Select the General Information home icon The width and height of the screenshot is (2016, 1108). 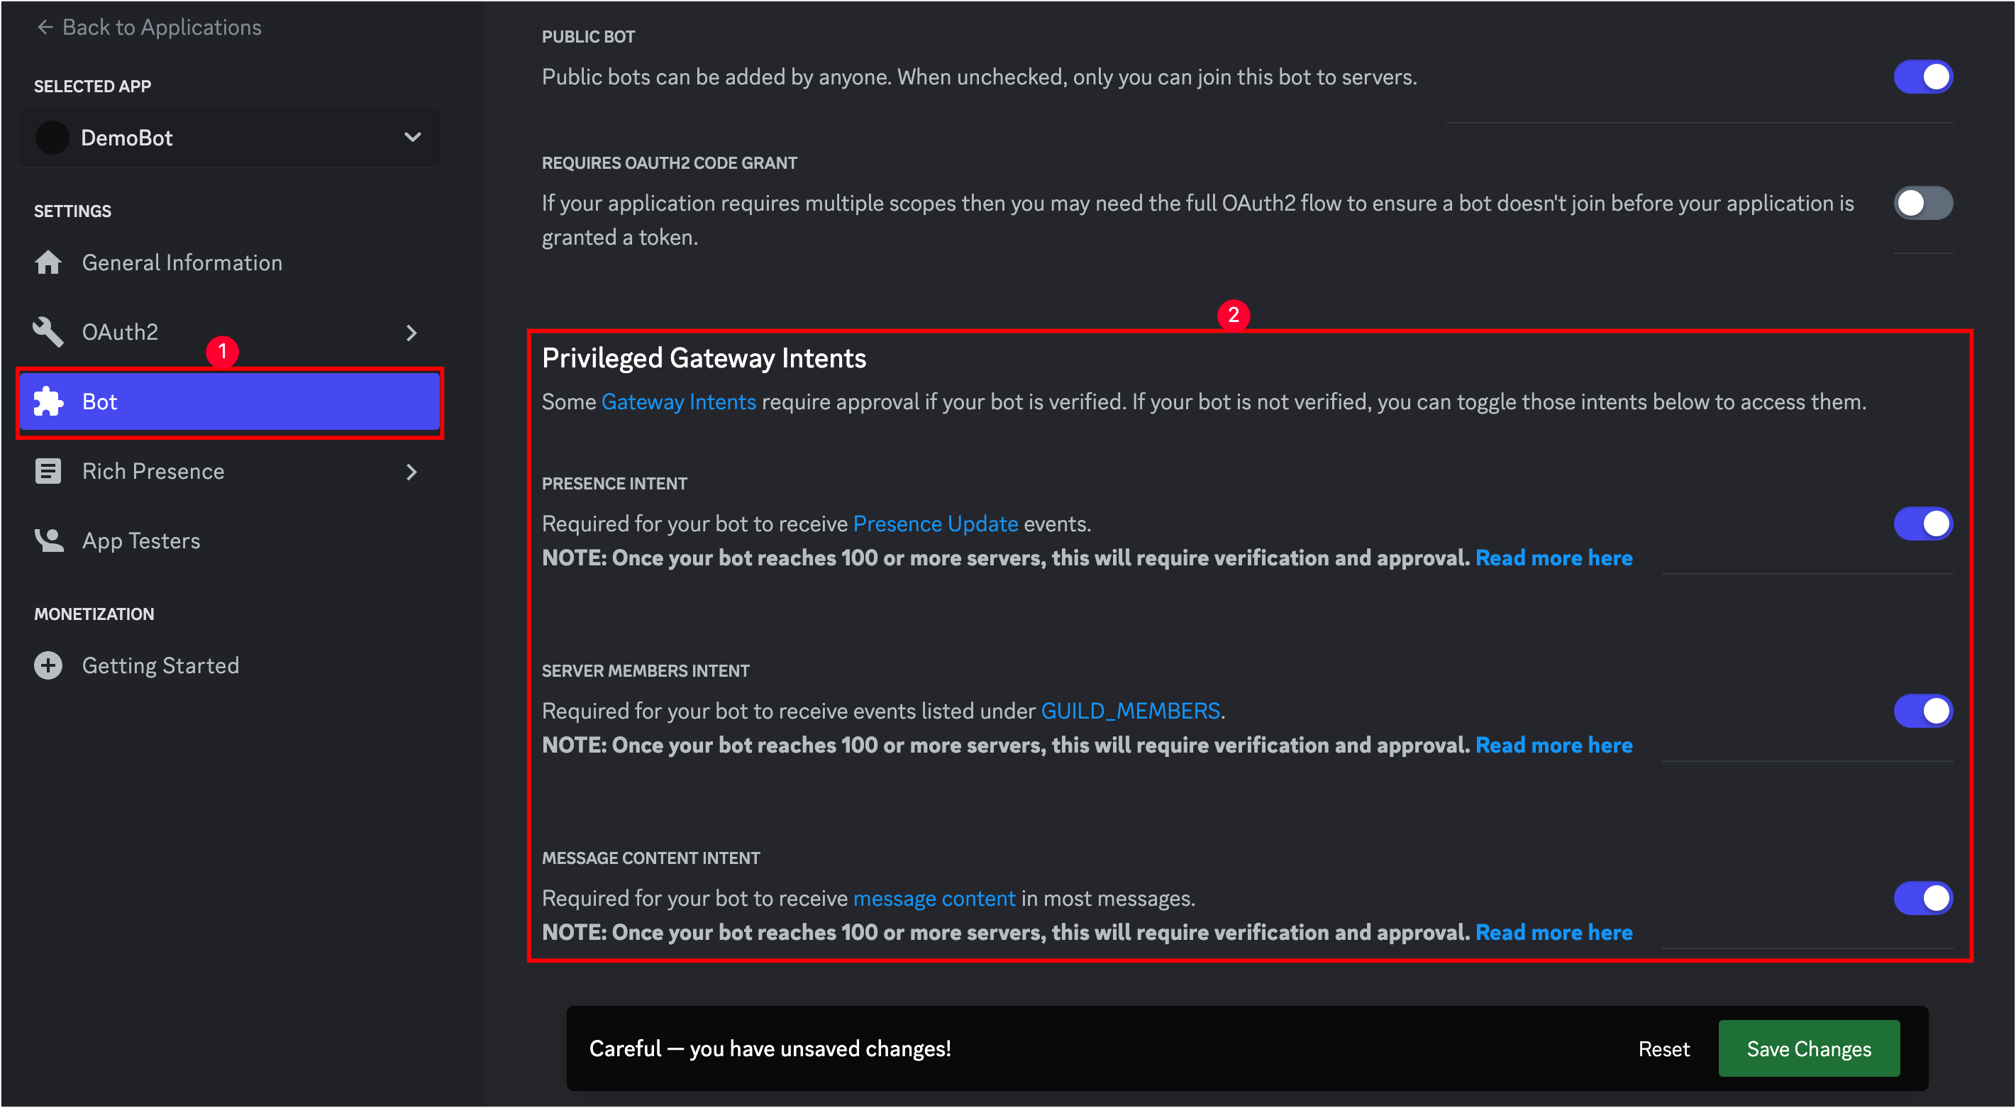pos(48,262)
